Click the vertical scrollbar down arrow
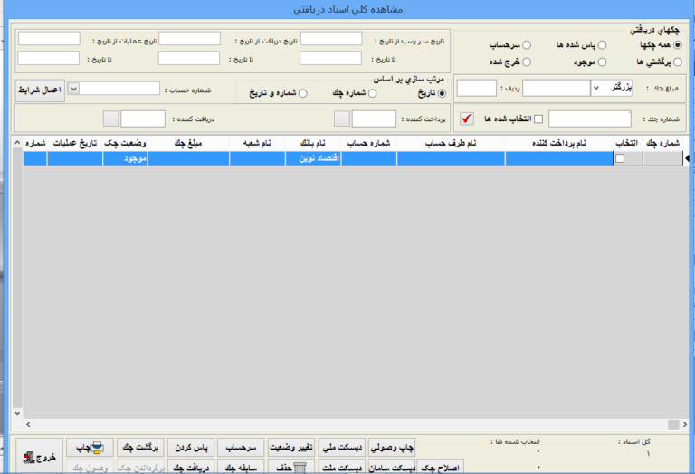Screen dimensions: 695x474 coord(17,413)
